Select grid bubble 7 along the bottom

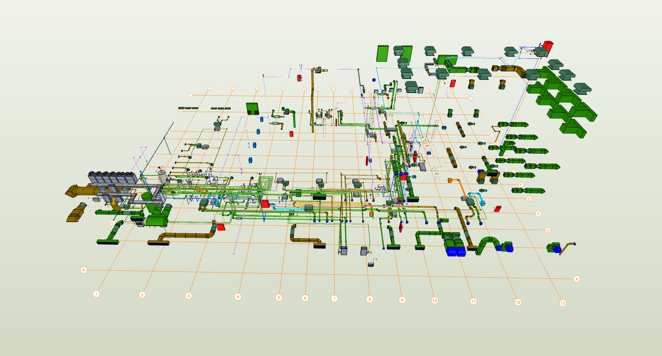pyautogui.click(x=334, y=298)
